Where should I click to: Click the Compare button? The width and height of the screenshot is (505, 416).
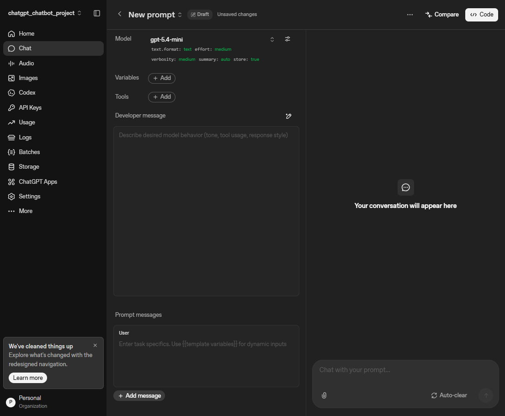pyautogui.click(x=442, y=15)
